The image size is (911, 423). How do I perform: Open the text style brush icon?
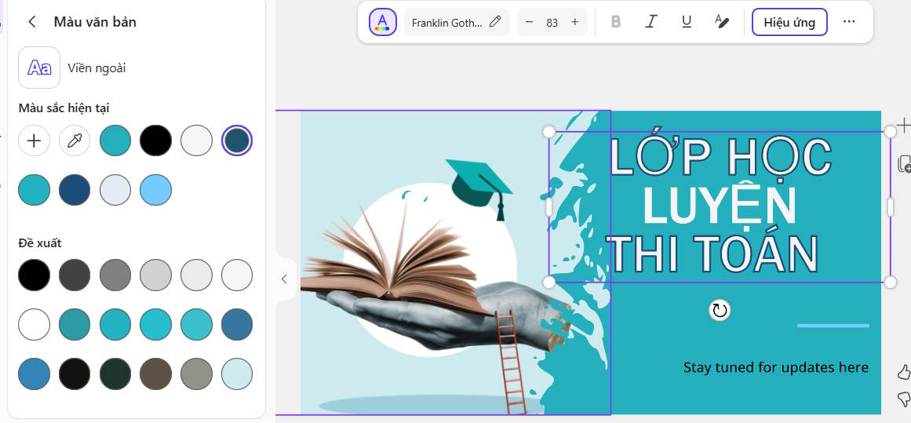[x=722, y=22]
